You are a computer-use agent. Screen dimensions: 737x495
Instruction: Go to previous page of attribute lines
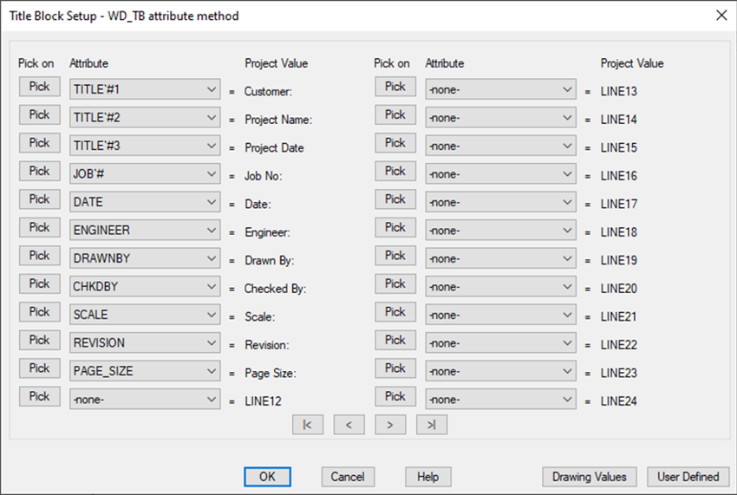pyautogui.click(x=349, y=425)
